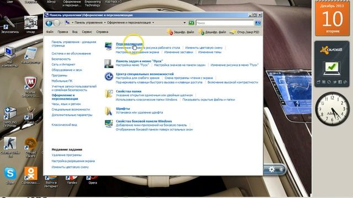Open Samsung Dr.Printer desktop icon

tap(10, 117)
